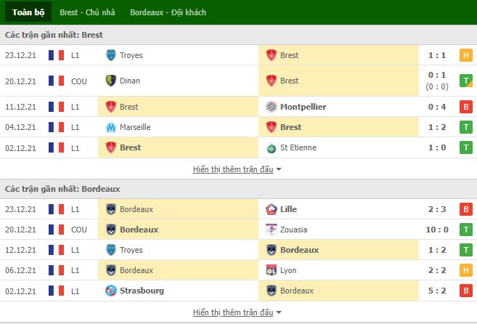Click the Strasbourg club crest icon
The image size is (477, 324).
point(111,291)
